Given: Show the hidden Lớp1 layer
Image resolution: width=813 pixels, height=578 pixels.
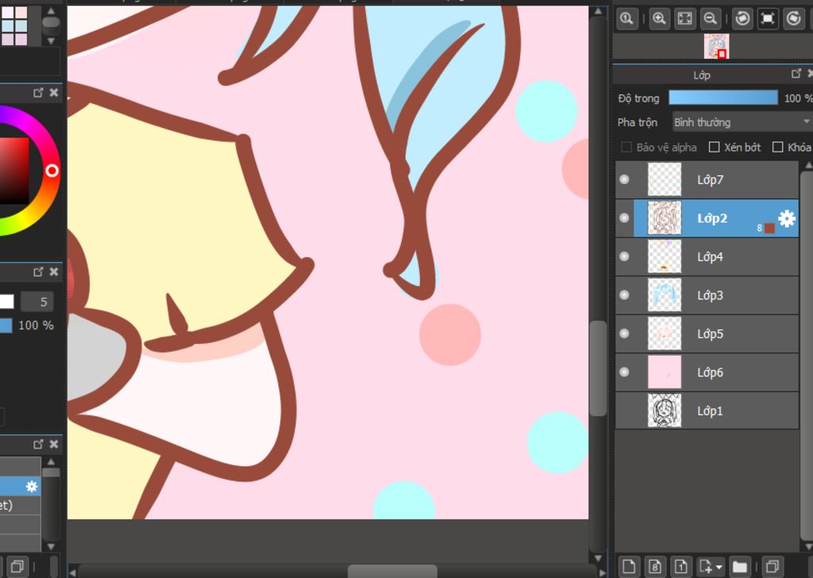Looking at the screenshot, I should 624,411.
